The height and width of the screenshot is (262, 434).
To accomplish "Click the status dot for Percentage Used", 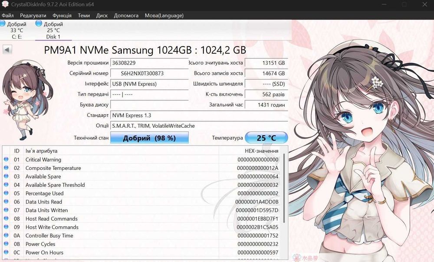I will [6, 193].
